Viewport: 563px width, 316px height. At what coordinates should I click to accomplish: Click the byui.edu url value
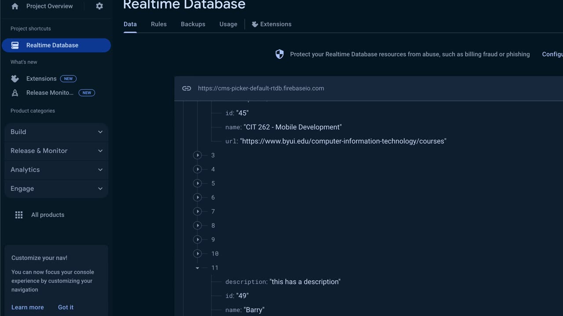tap(343, 141)
